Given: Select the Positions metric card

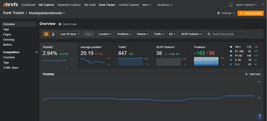Looking at the screenshot, I should (x=209, y=55).
